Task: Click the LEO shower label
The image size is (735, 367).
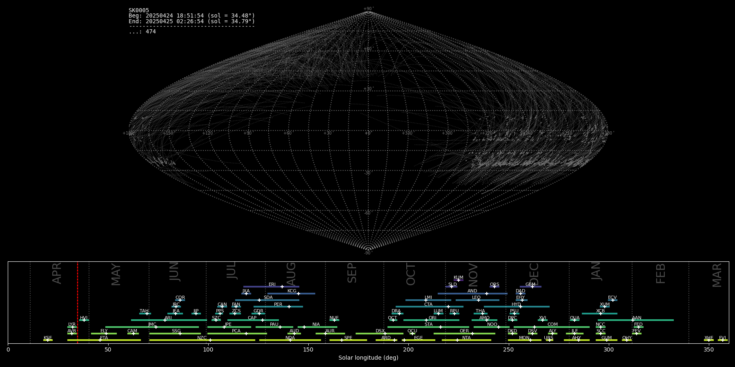Action: click(476, 298)
